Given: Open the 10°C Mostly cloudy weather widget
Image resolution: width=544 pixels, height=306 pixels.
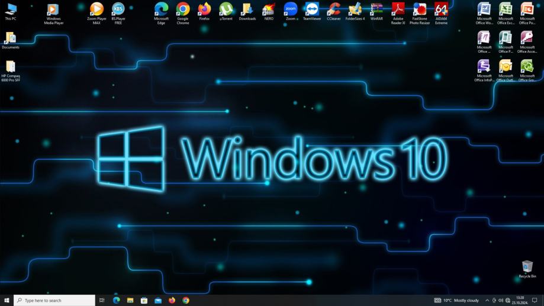Looking at the screenshot, I should [x=456, y=301].
